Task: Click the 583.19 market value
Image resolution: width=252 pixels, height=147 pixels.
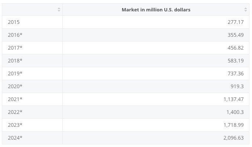Action: click(235, 61)
